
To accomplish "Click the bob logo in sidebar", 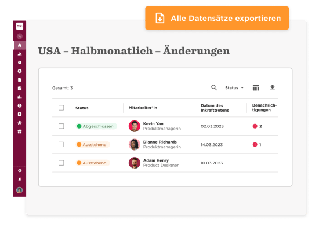I will (20, 26).
